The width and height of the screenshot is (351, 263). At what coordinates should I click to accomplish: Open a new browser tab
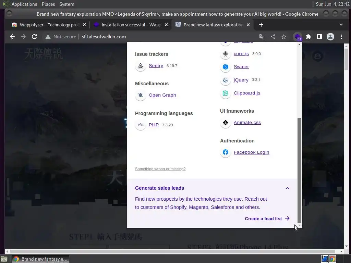point(261,25)
